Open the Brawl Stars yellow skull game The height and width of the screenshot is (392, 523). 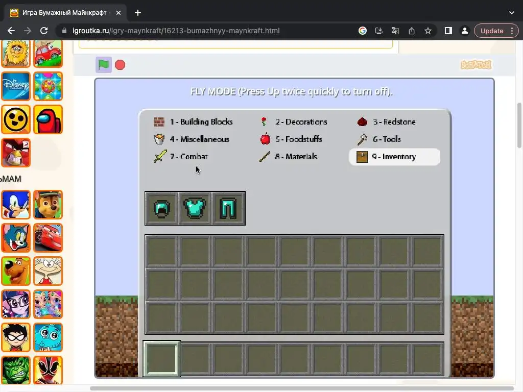tap(16, 119)
